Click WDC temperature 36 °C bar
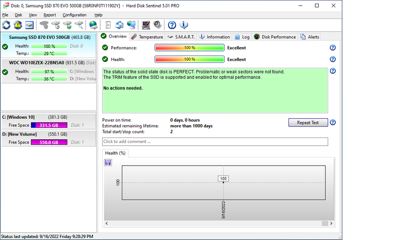 click(x=49, y=79)
